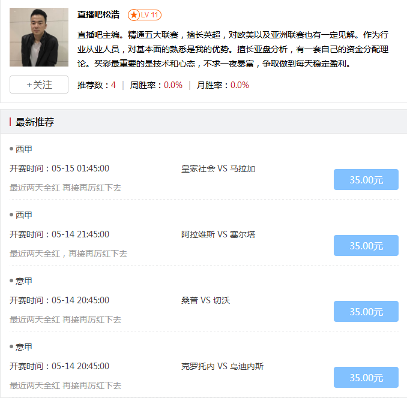This screenshot has width=407, height=398.
Task: Open the 阿拉维斯 VS 塞尔塔 match
Action: coord(218,234)
